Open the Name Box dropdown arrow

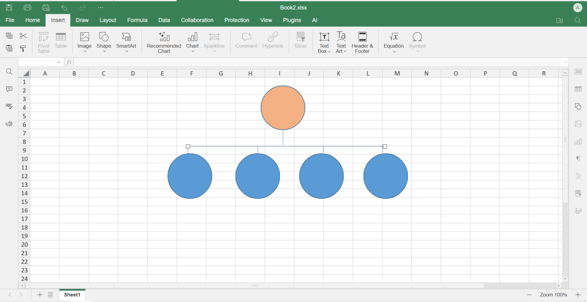(59, 62)
